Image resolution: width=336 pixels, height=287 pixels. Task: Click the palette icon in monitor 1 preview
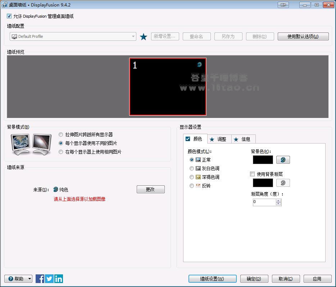coord(199,65)
